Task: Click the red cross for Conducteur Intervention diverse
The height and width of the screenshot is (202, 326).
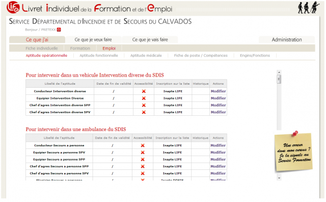Action: point(144,91)
